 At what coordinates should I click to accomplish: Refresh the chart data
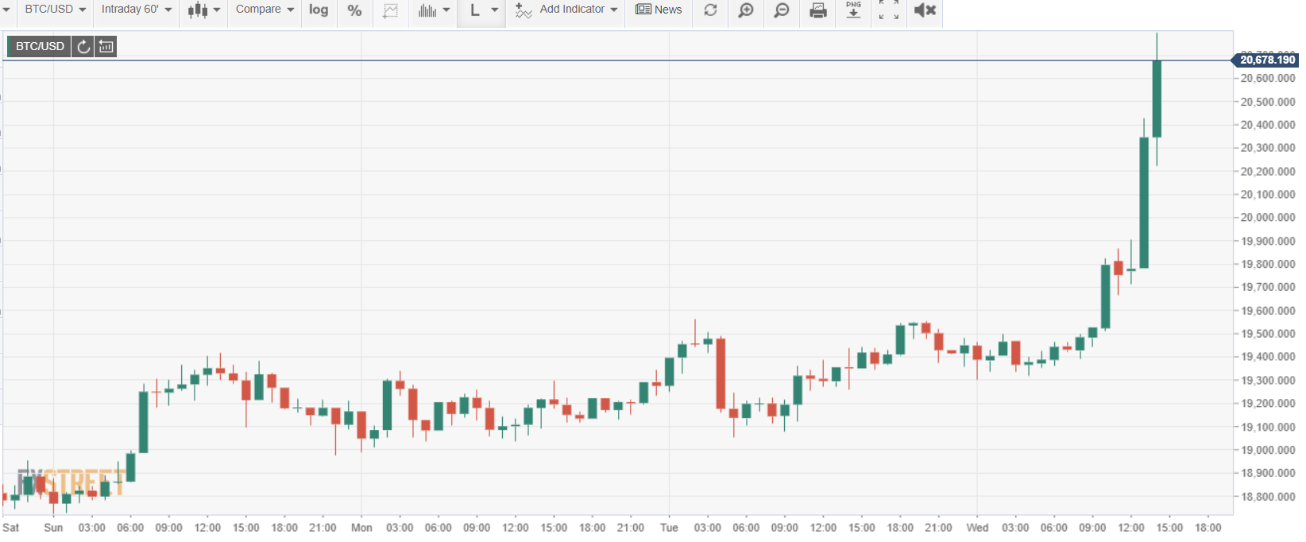click(710, 10)
